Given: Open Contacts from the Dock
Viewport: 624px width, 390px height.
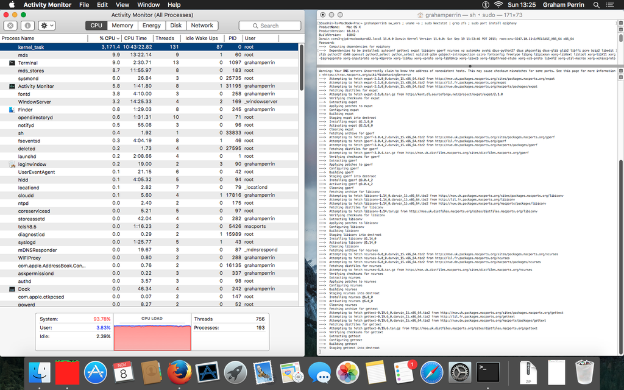Looking at the screenshot, I should 151,373.
